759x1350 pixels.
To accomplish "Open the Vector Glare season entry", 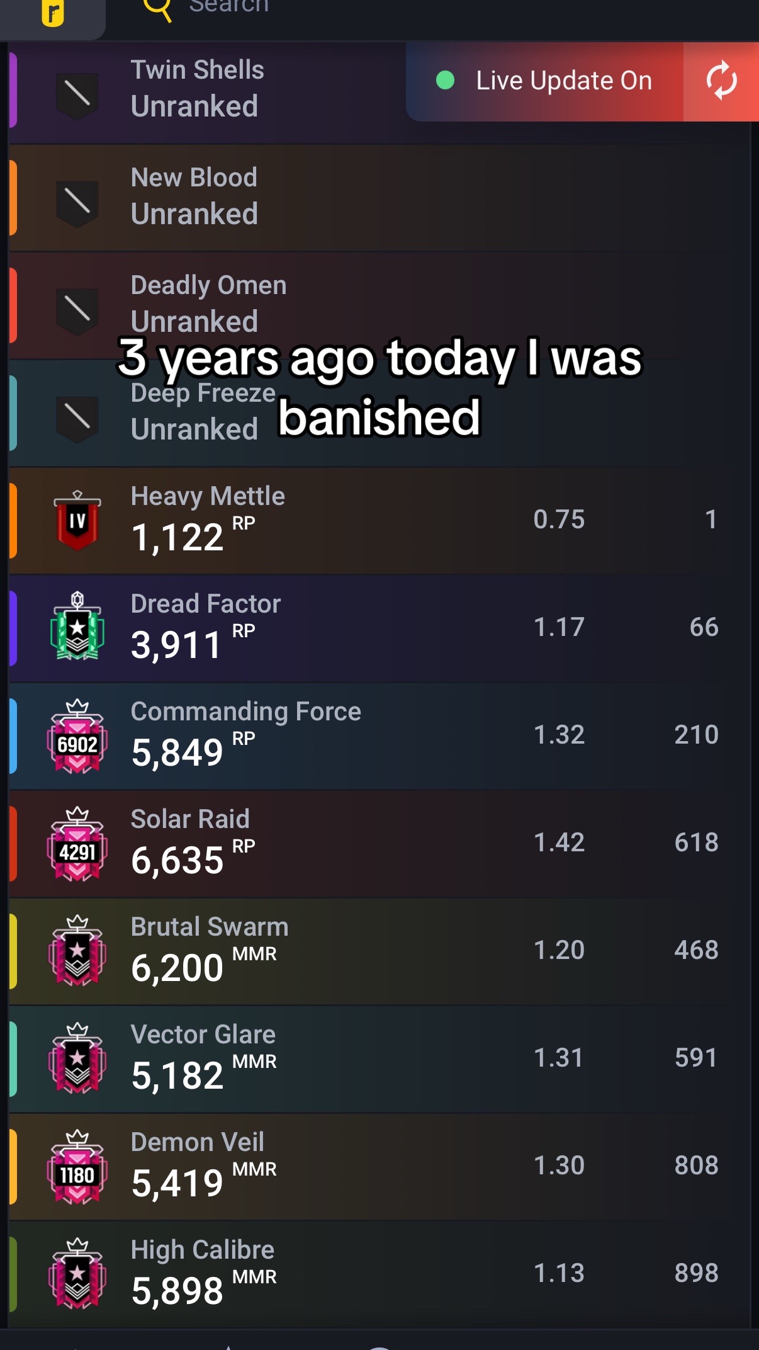I will point(379,1058).
